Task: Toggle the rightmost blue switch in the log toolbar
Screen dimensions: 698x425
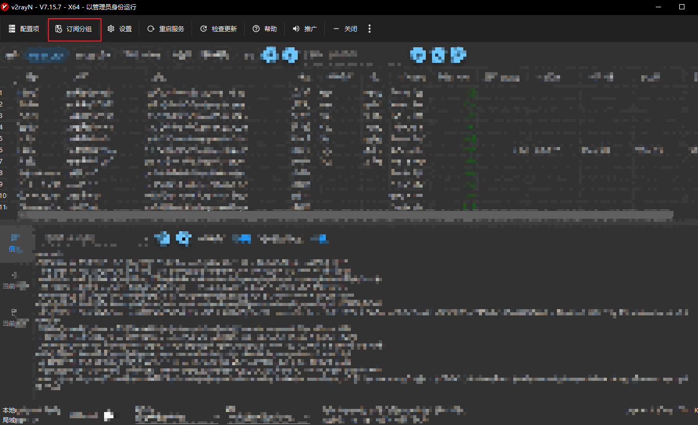Action: tap(319, 238)
